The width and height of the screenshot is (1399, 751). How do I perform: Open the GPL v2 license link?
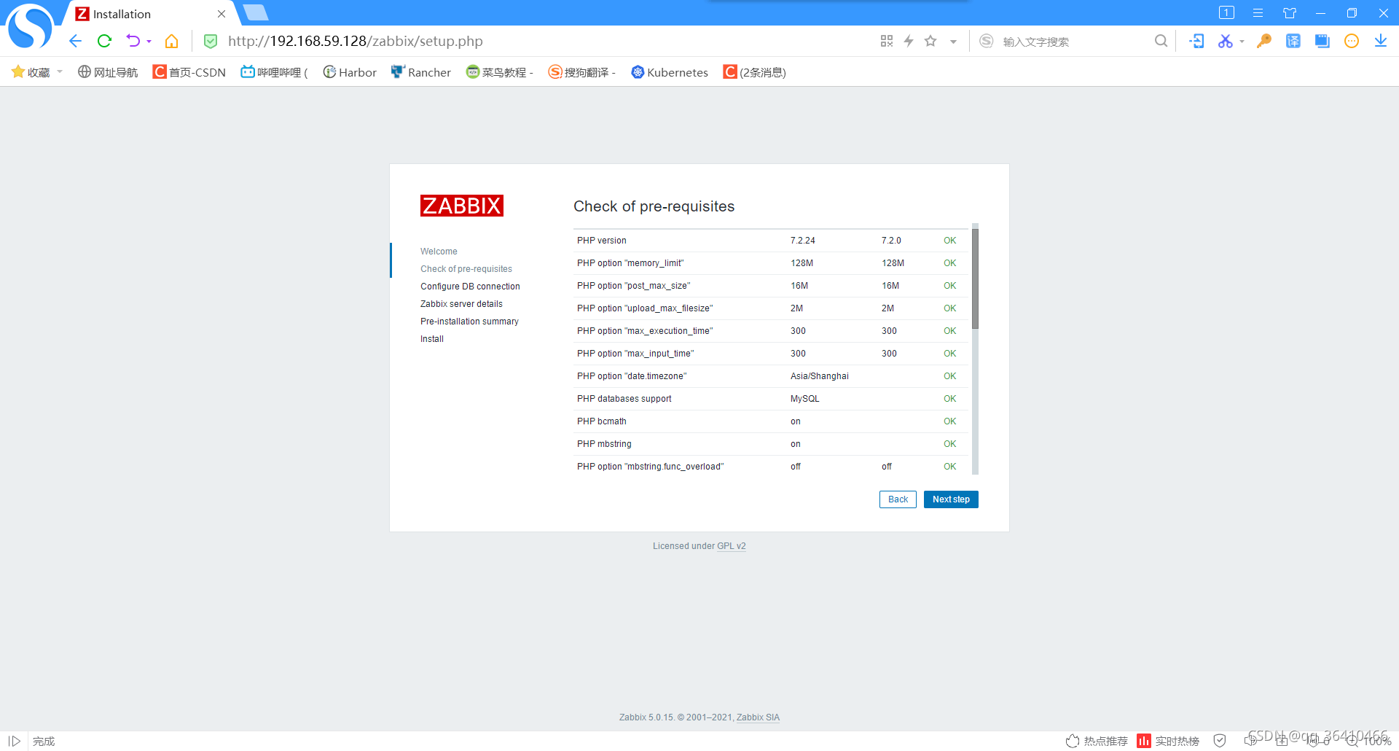click(x=732, y=546)
